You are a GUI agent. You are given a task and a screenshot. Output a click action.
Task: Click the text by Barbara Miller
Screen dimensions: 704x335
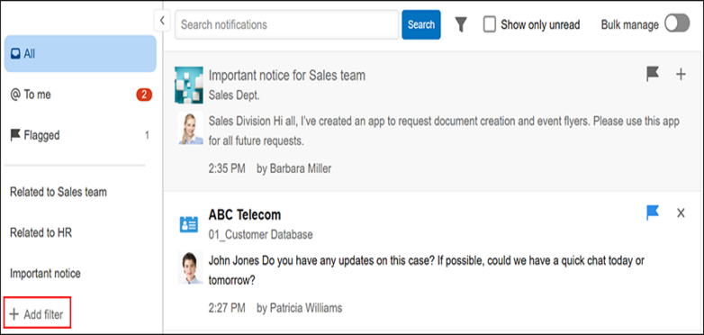point(294,168)
